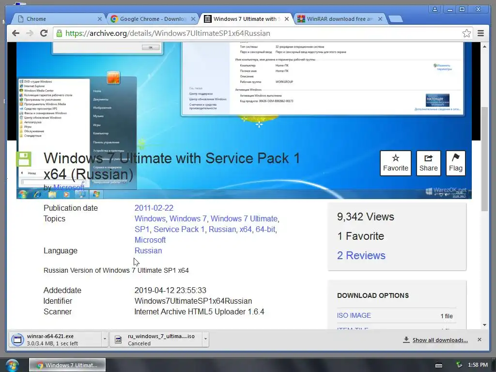496x372 pixels.
Task: Open the Service Pack 1 topic link
Action: [179, 229]
